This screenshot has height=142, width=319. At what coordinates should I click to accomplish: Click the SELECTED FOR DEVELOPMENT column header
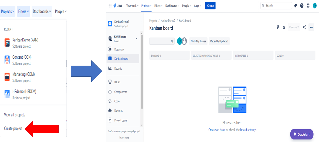click(x=211, y=56)
